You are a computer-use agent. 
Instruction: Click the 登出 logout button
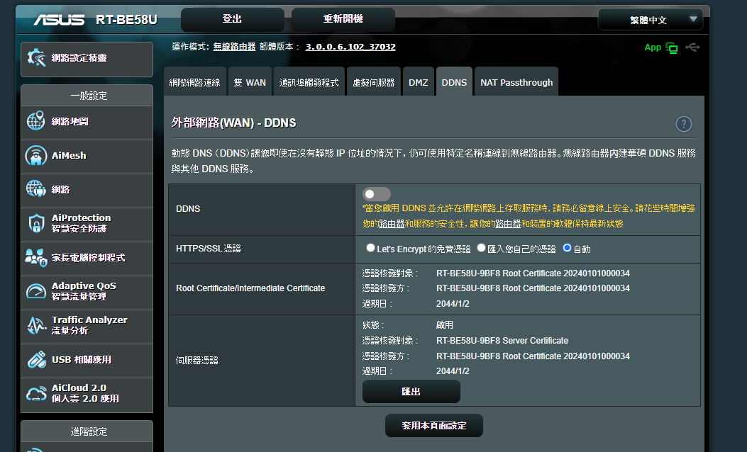233,20
